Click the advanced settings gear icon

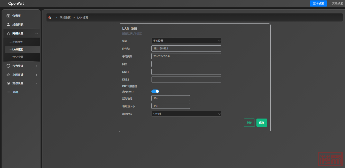[8, 84]
